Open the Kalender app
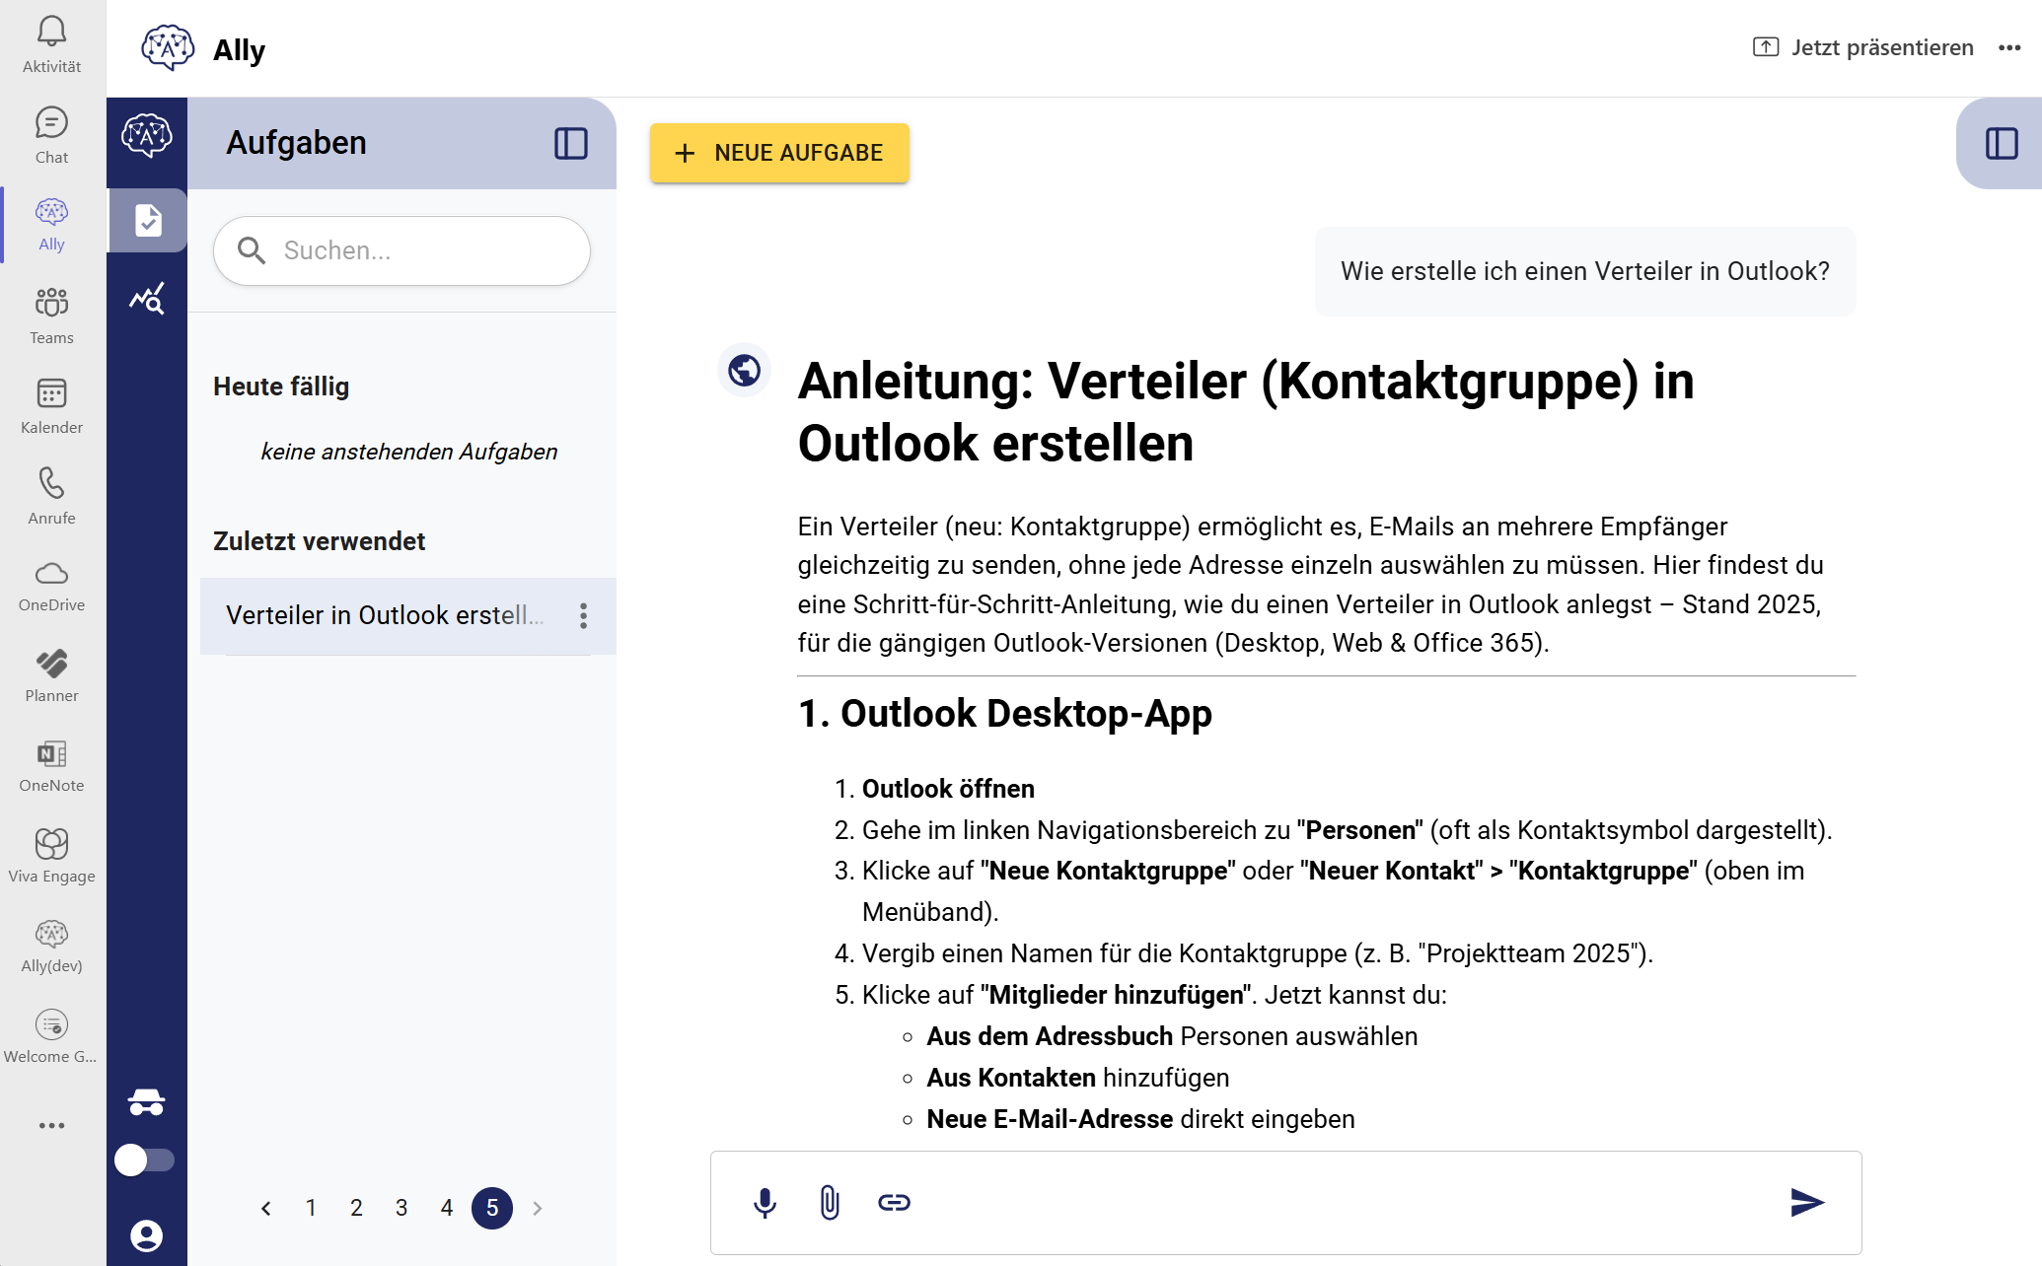 coord(51,405)
